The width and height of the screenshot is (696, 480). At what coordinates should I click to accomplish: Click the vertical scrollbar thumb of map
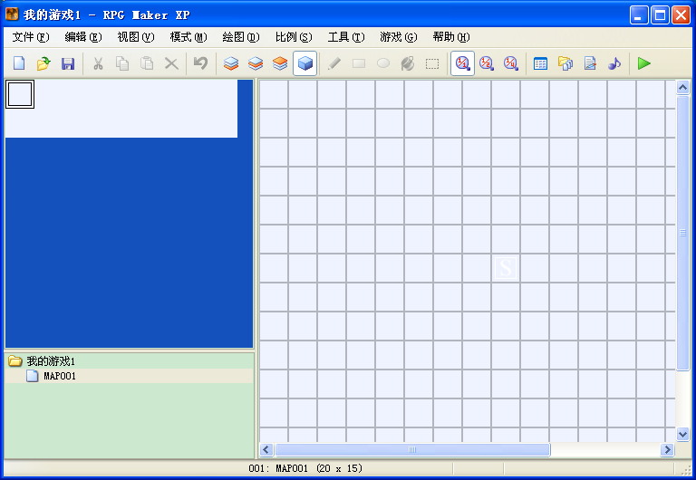tap(682, 233)
